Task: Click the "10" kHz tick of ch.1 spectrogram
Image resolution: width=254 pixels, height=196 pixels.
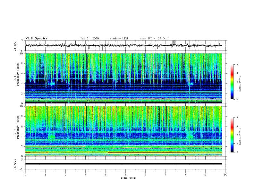Action: click(x=21, y=53)
